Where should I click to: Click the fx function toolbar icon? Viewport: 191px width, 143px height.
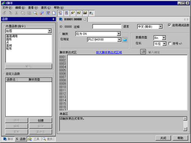(x=73, y=13)
